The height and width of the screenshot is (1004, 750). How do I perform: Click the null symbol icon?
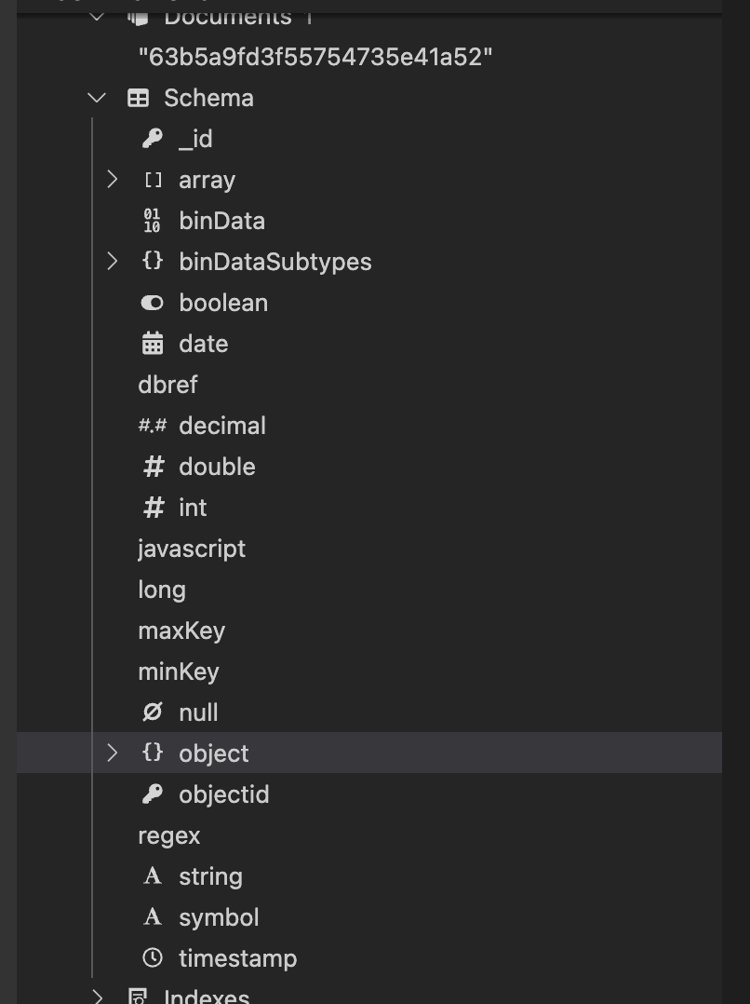152,712
